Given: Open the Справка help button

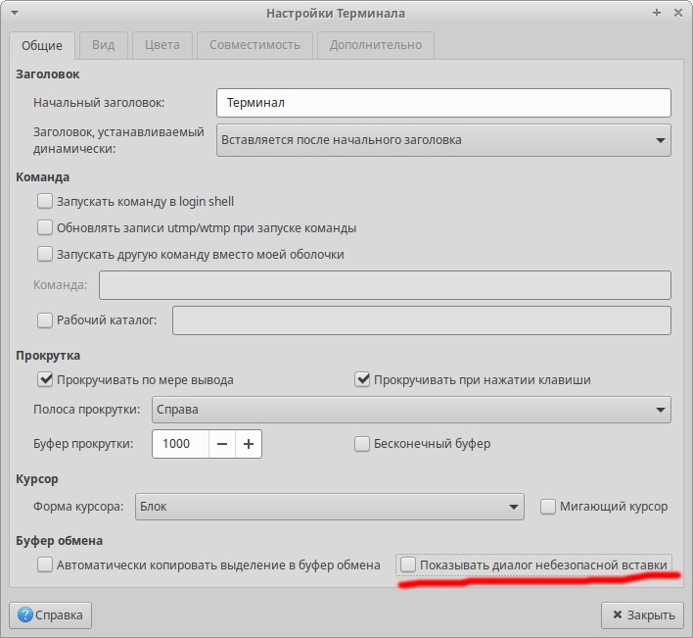Looking at the screenshot, I should [51, 615].
